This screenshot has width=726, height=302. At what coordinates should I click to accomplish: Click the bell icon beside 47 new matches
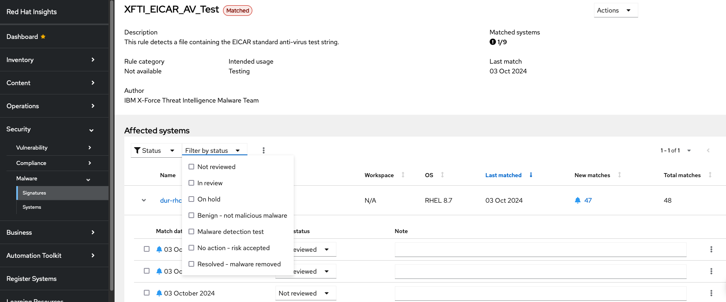578,200
